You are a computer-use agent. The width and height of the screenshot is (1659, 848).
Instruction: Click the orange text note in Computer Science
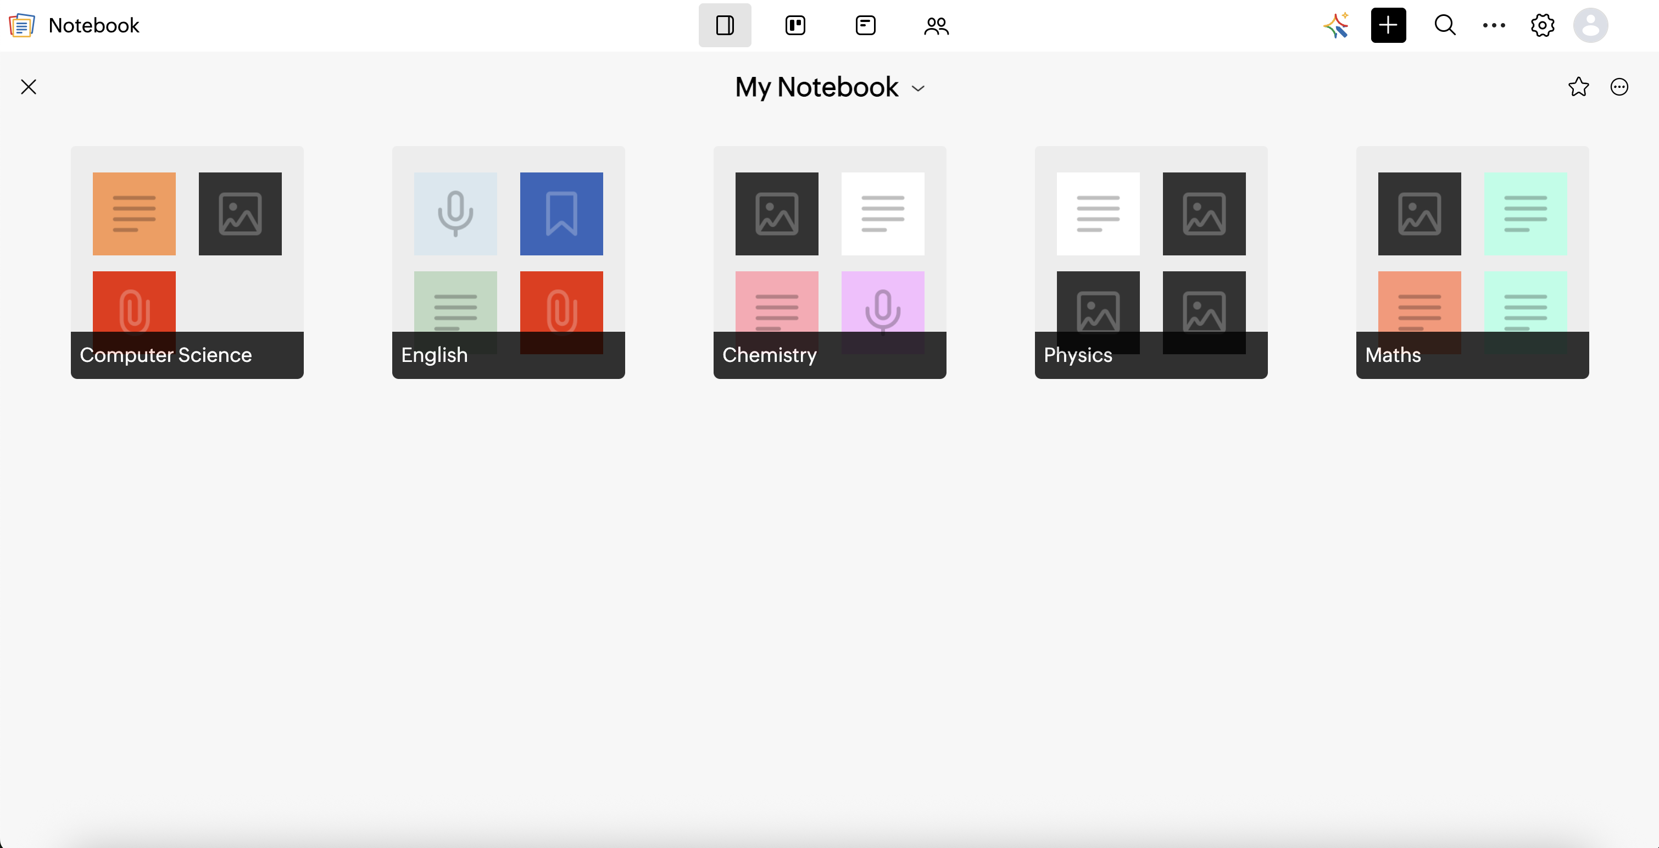click(134, 214)
